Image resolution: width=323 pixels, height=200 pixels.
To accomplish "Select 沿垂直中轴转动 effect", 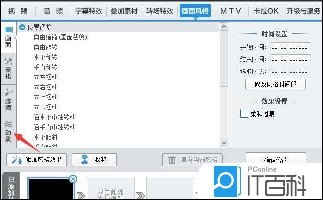I will [x=55, y=128].
